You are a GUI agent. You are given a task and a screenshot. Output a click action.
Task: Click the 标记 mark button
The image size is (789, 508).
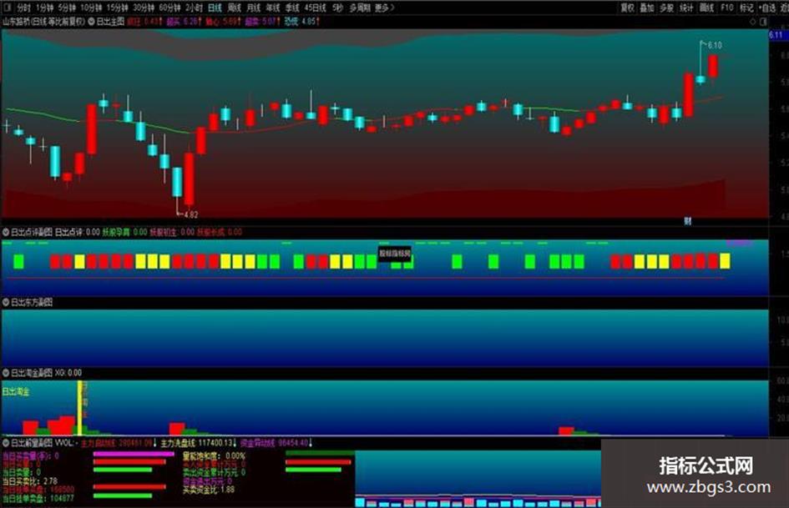pos(746,8)
